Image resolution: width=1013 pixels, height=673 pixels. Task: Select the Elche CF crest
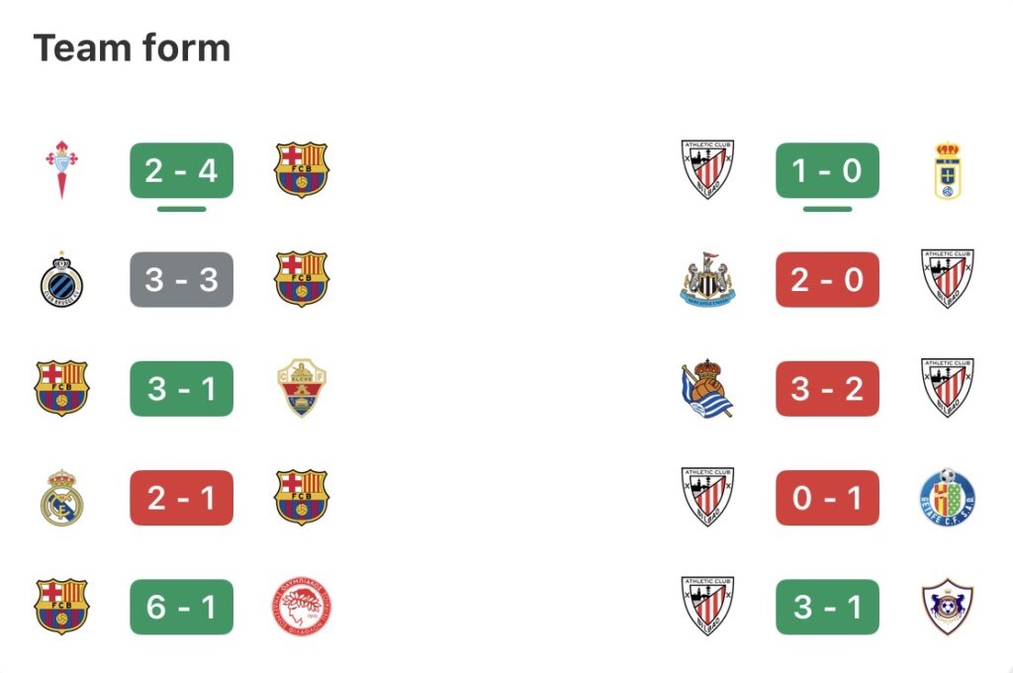tap(302, 388)
